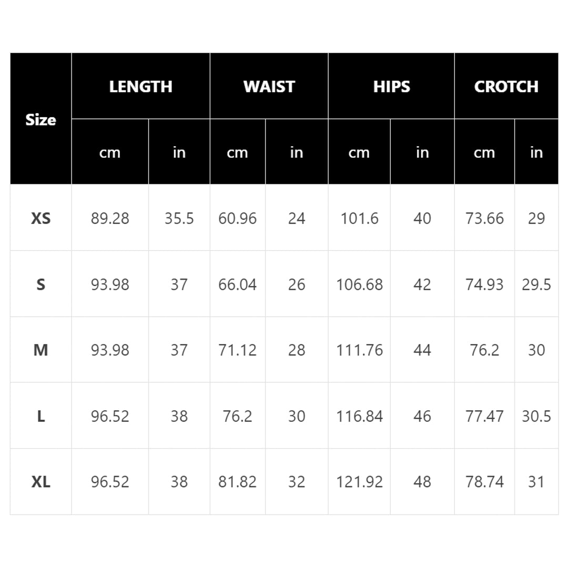Screen dimensions: 568x568
Task: Click the 78.74 crotch cm cell
Action: coord(484,482)
